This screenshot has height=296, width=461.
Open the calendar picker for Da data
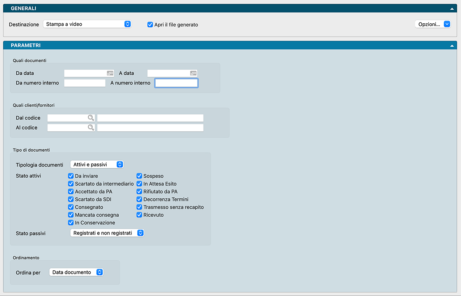pyautogui.click(x=110, y=73)
